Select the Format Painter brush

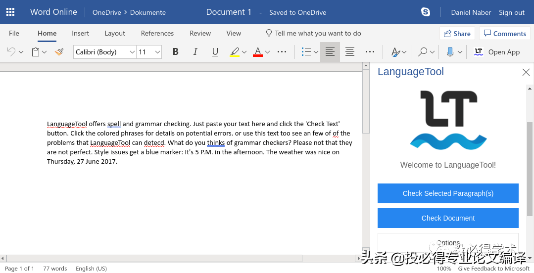click(x=59, y=52)
